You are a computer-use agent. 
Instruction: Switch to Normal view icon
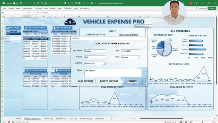[x=181, y=122]
